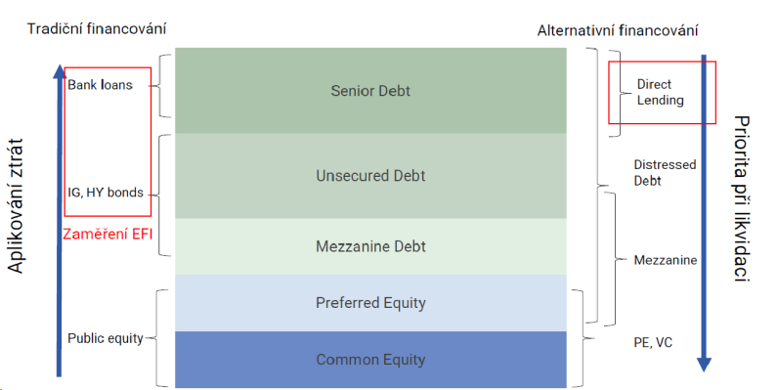Click the downward blue arrow tip
The height and width of the screenshot is (390, 778).
pyautogui.click(x=704, y=365)
